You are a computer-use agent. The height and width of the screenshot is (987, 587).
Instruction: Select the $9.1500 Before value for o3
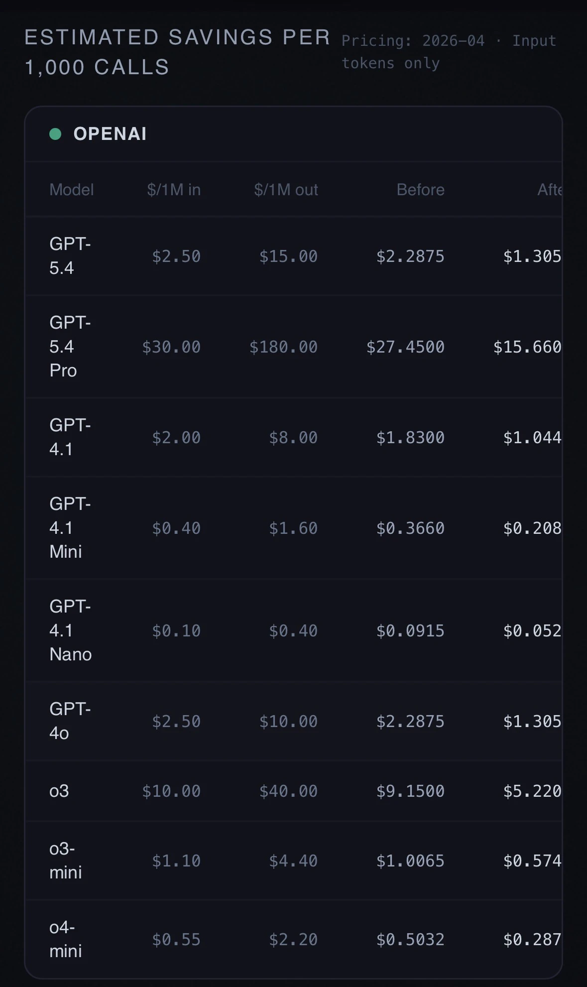410,791
